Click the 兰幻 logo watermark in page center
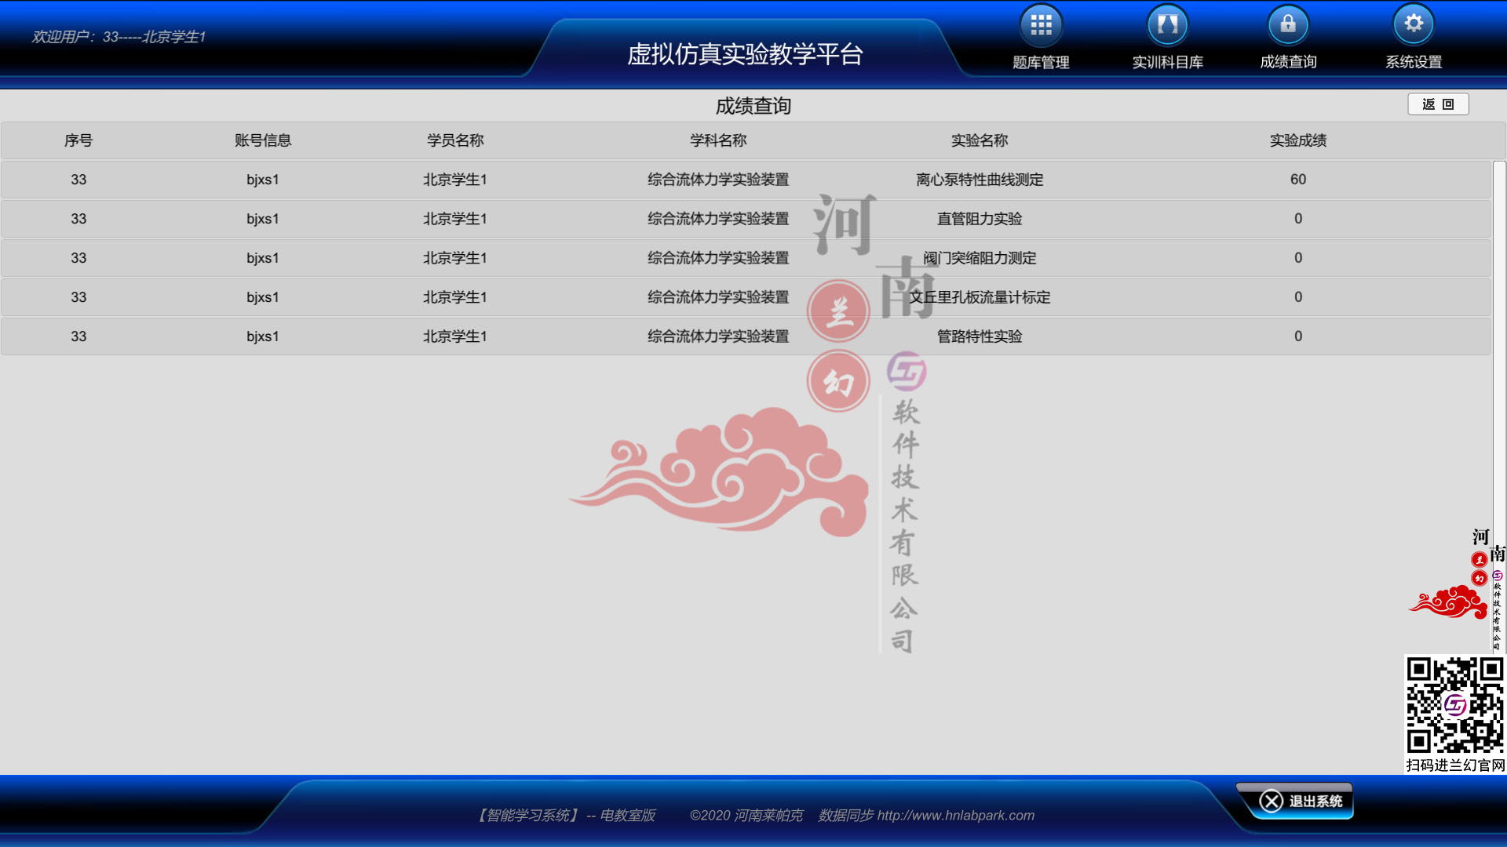The image size is (1507, 847). (x=838, y=345)
